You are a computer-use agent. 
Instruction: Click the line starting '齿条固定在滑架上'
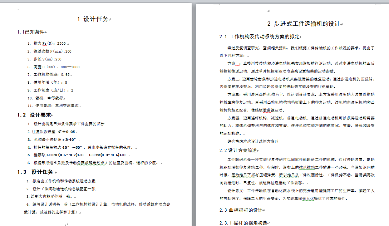click(x=278, y=87)
